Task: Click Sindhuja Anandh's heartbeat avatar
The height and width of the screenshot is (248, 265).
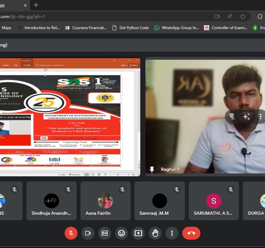Action: click(51, 201)
